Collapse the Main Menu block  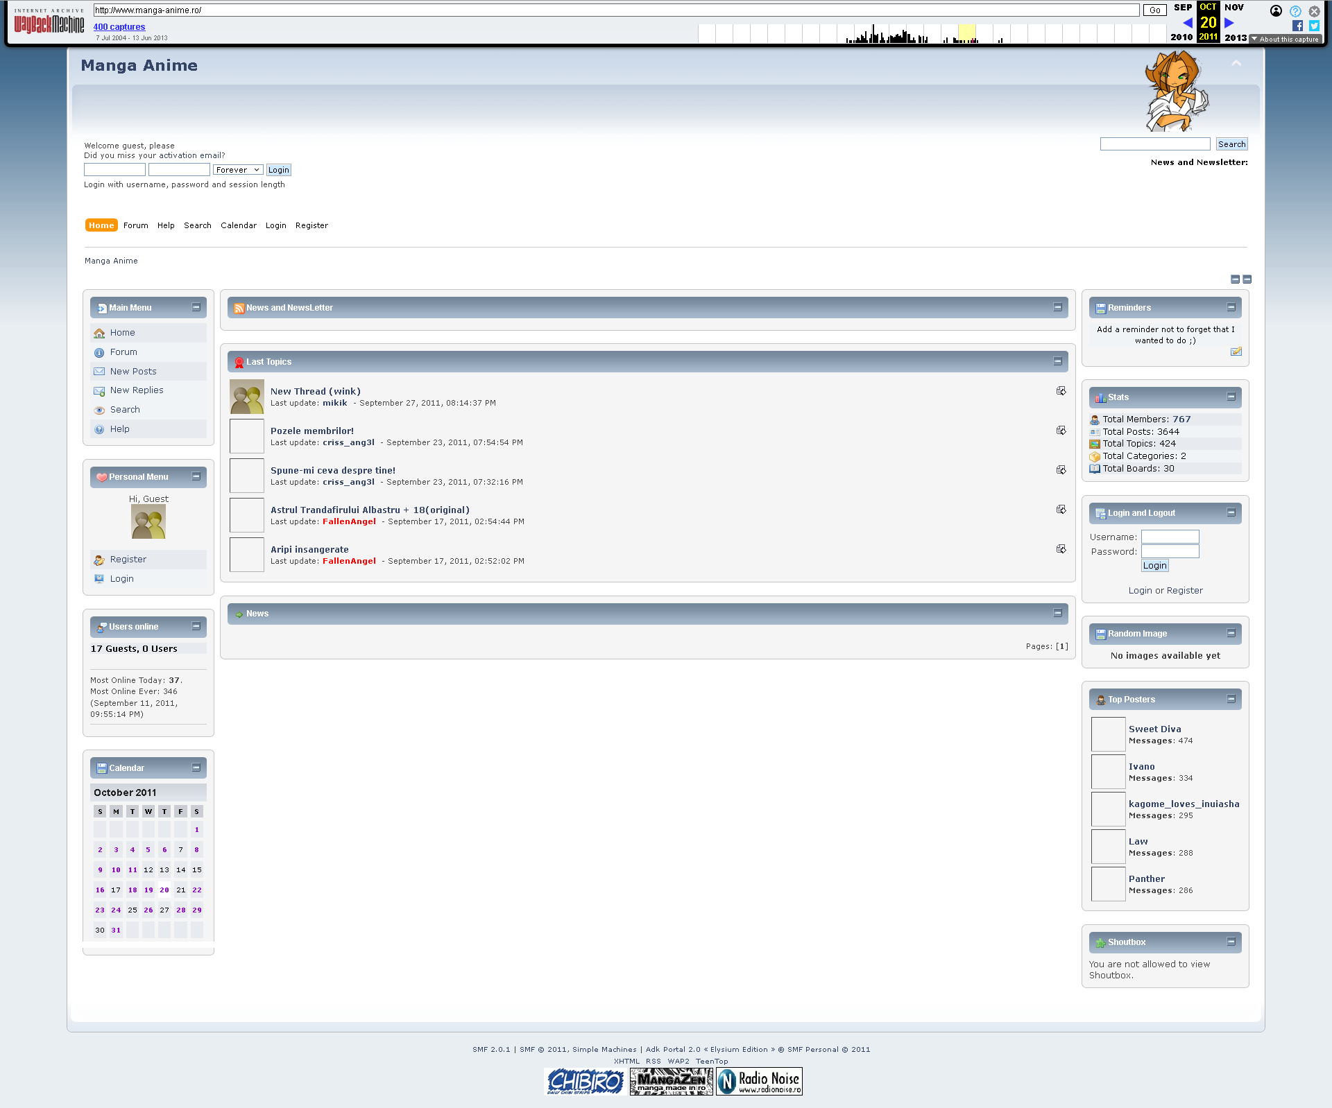tap(196, 307)
